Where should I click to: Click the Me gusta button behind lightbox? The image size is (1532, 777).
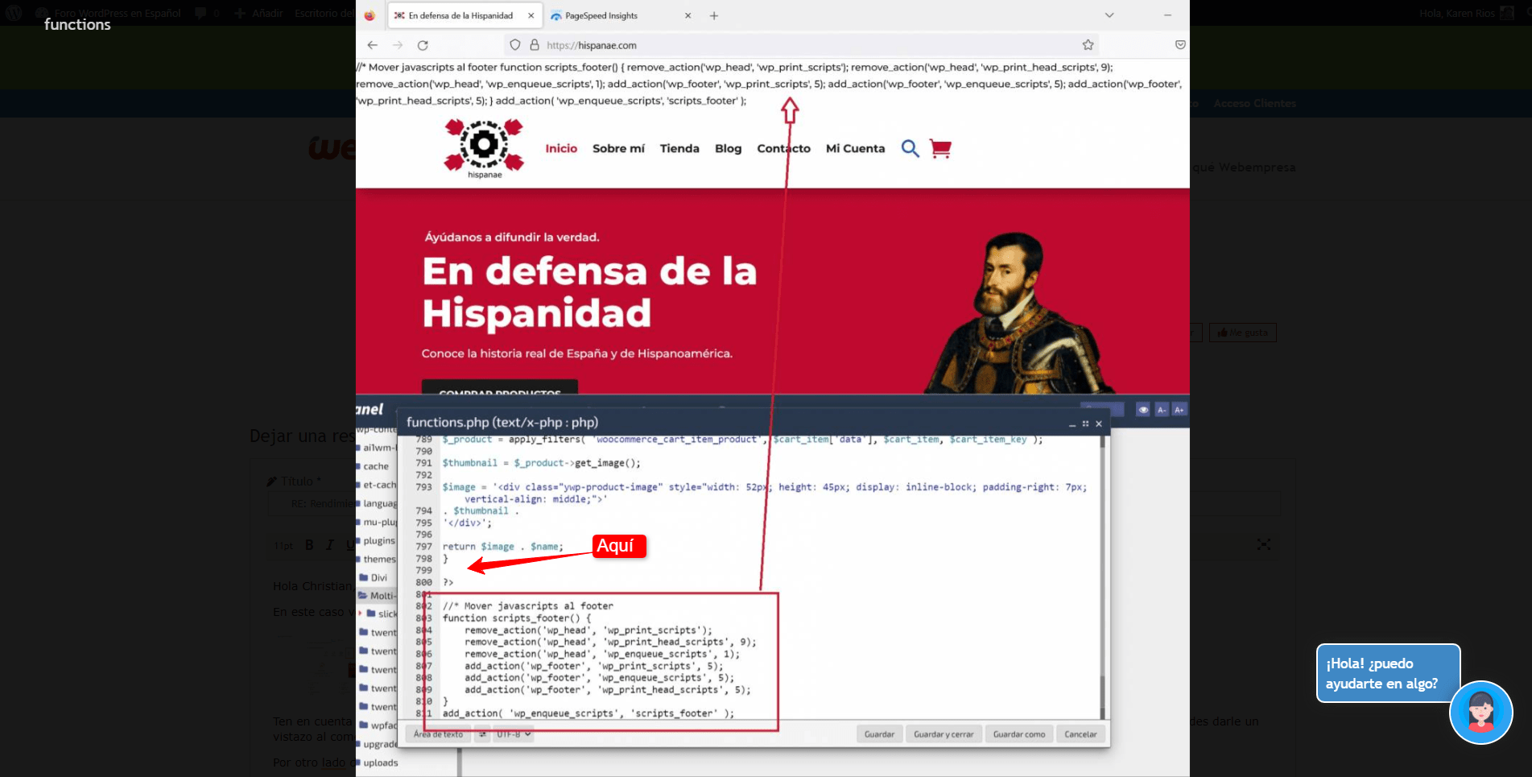pyautogui.click(x=1242, y=333)
